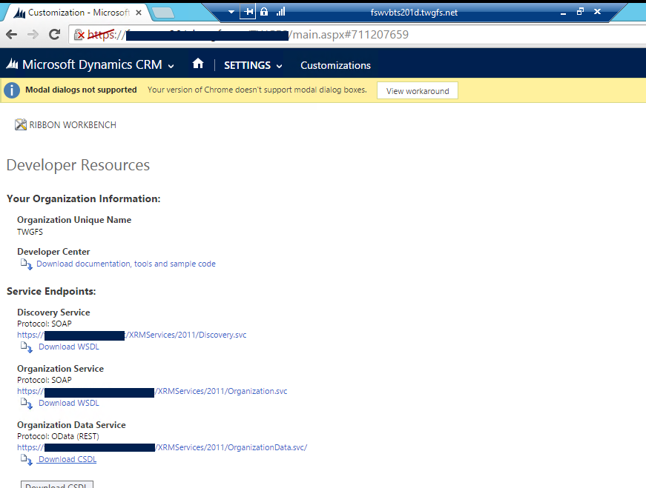Close the Customization browser tab
Screen dimensions: 646x488
139,13
